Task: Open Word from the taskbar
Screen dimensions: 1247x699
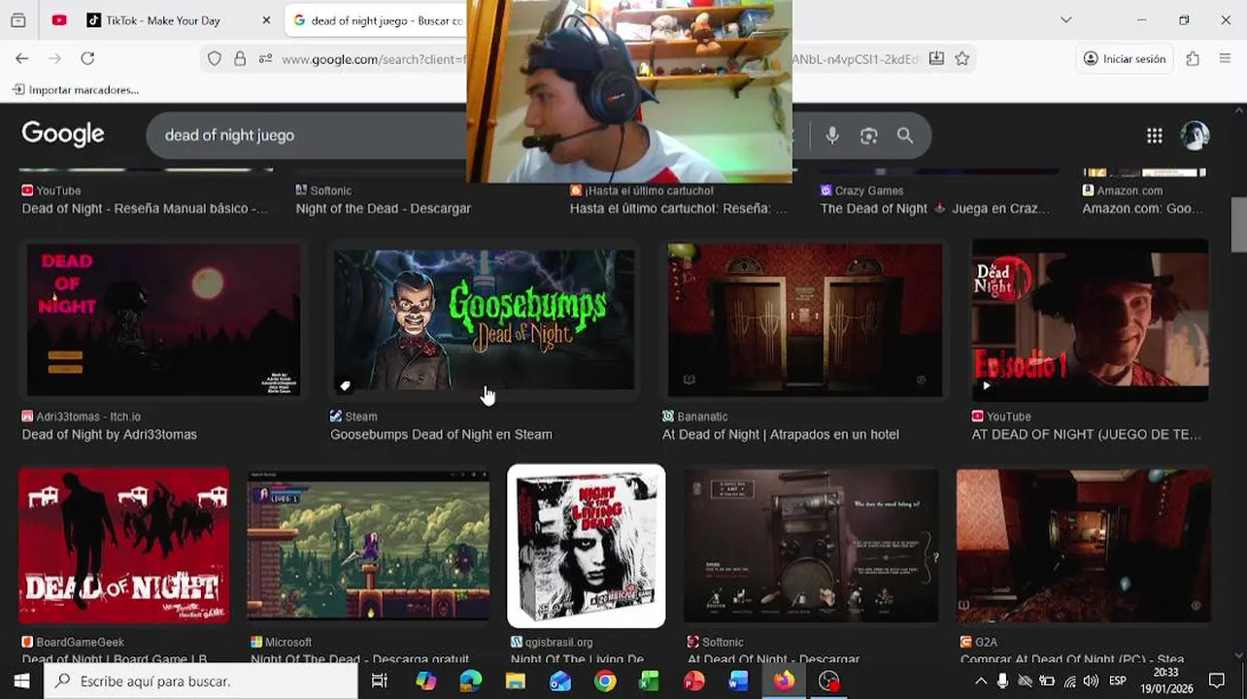Action: click(x=738, y=682)
